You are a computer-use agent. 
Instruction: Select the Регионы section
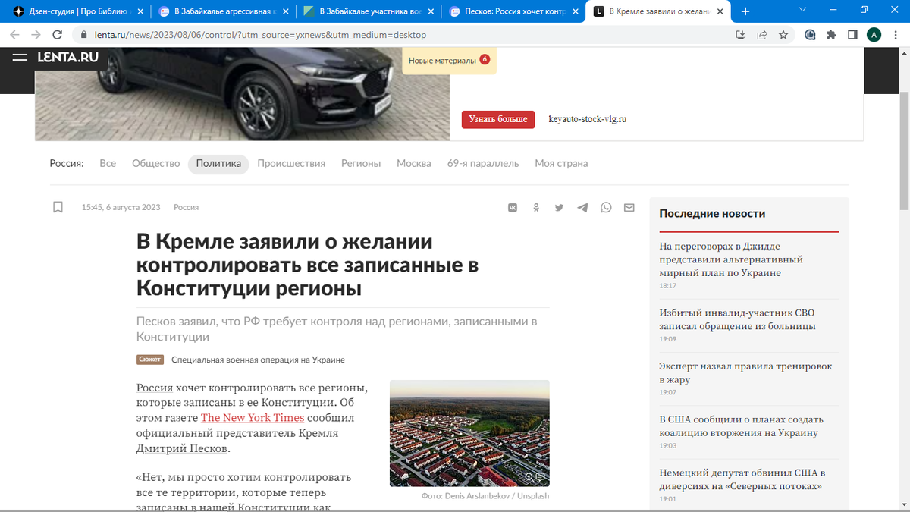tap(361, 163)
